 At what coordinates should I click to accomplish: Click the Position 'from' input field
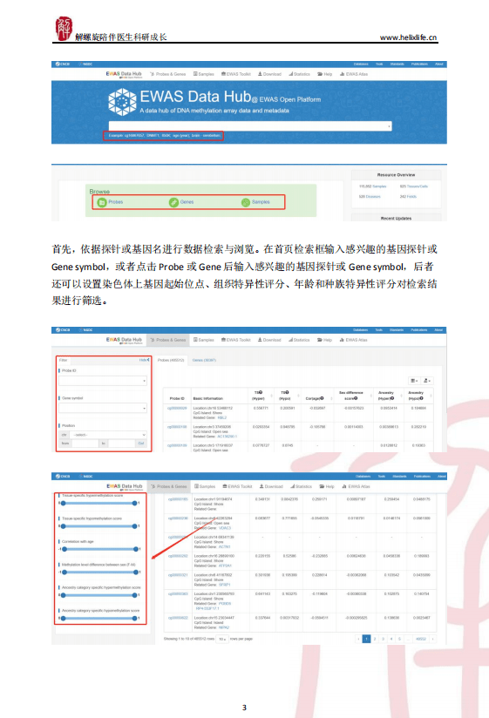point(85,444)
